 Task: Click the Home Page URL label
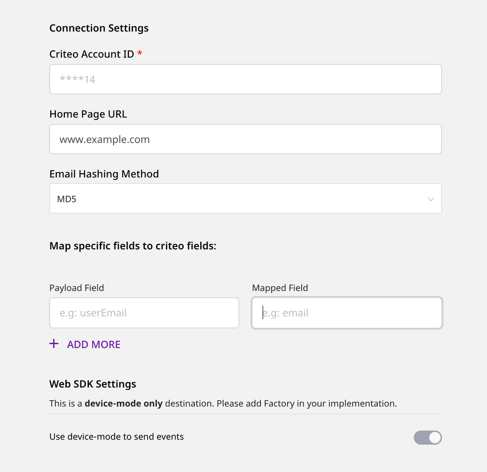click(88, 114)
